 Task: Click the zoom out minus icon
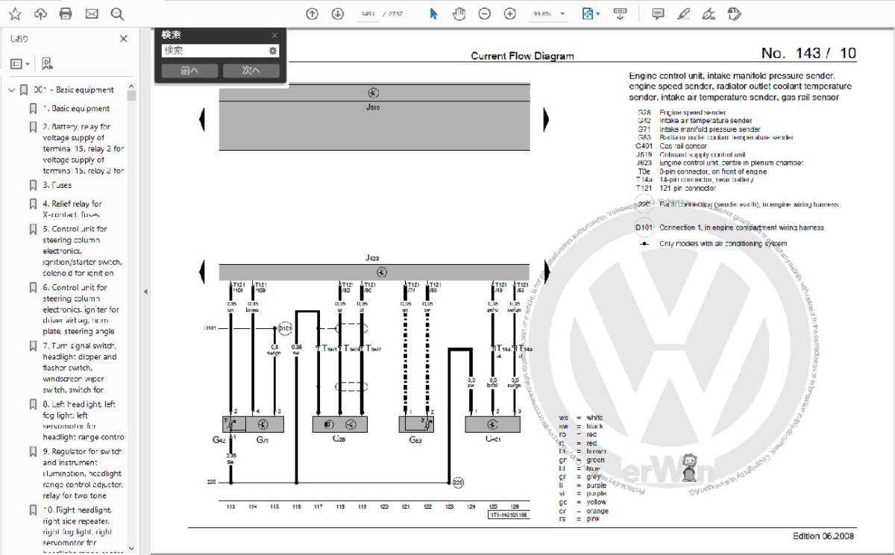[x=485, y=14]
